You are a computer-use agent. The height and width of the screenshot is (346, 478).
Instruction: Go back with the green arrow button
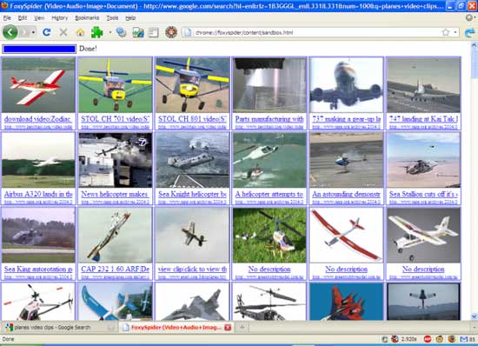point(10,32)
